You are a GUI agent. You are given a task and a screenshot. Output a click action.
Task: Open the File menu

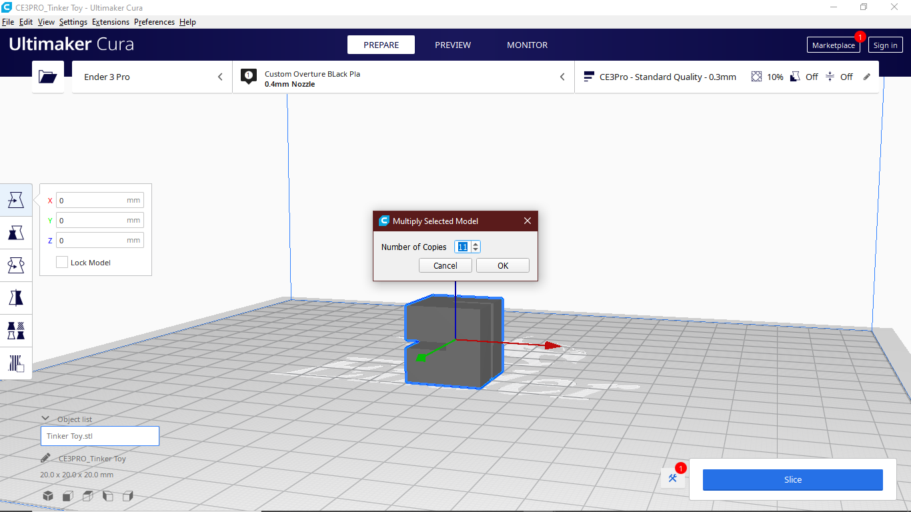point(8,22)
